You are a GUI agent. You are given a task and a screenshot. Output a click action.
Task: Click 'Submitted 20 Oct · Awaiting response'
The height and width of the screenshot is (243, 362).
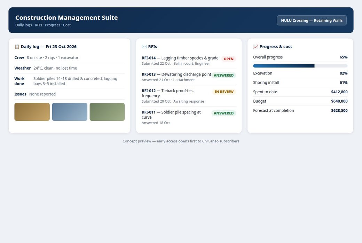pyautogui.click(x=173, y=101)
